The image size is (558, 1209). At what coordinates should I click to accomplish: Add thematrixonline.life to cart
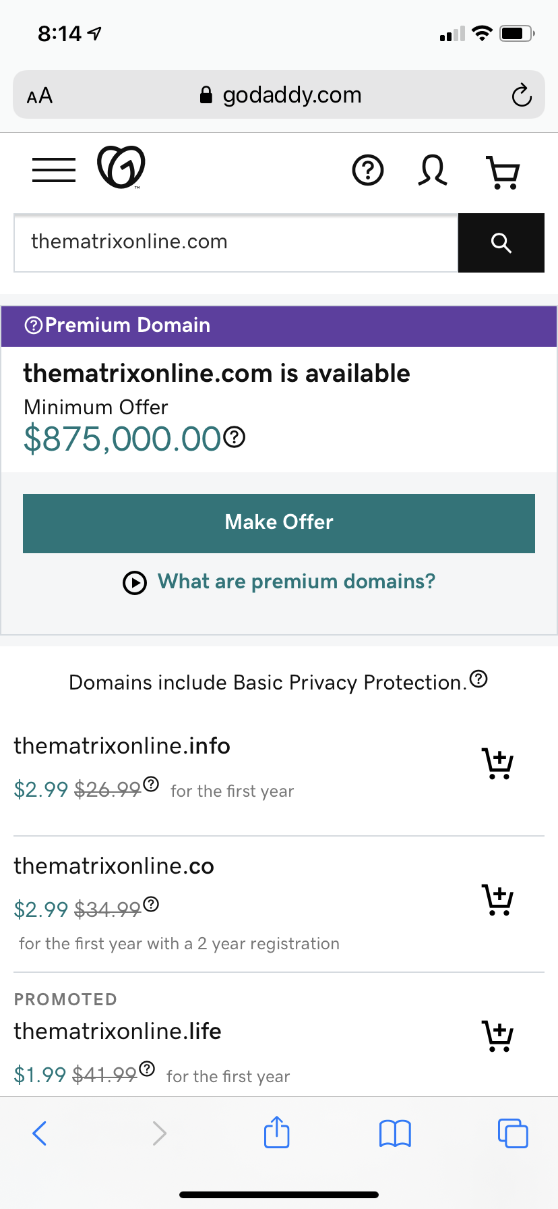tap(498, 1036)
